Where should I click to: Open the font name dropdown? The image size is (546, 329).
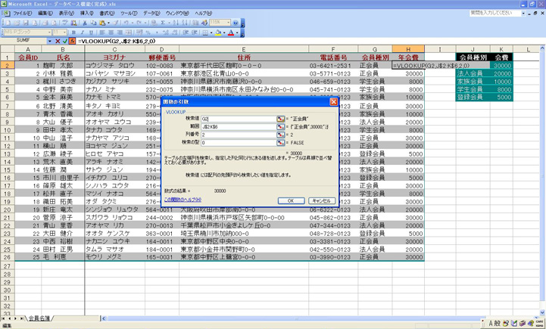coord(49,33)
